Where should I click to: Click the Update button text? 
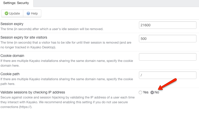coord(15,14)
